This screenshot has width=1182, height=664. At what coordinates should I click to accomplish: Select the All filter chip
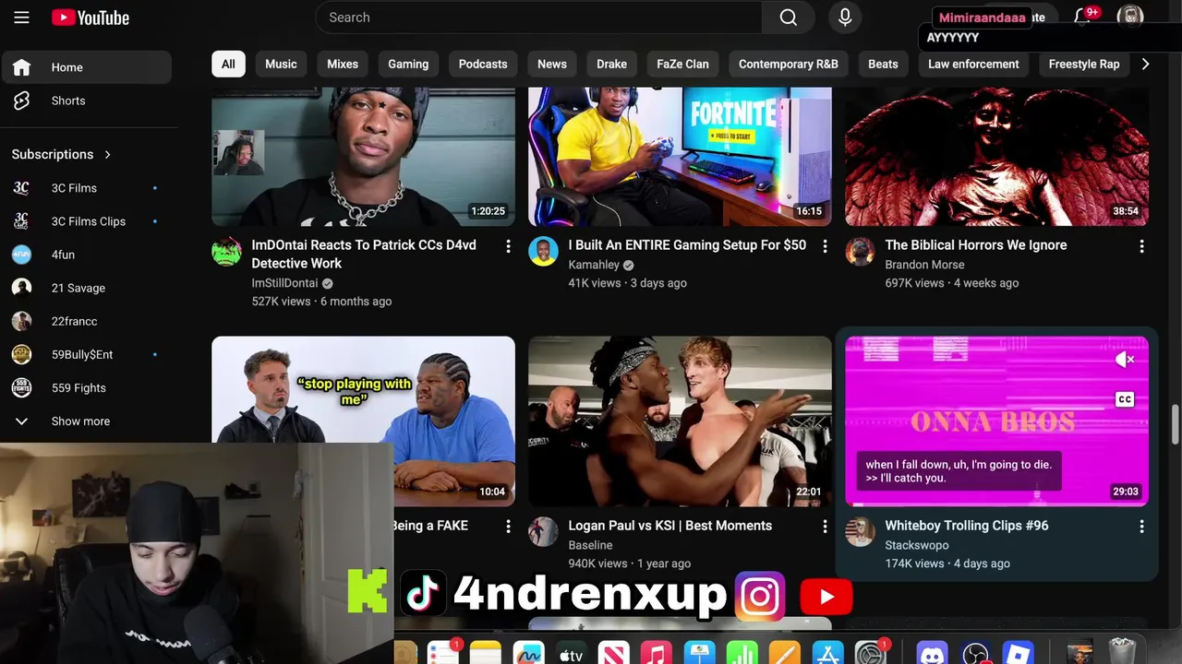(228, 64)
